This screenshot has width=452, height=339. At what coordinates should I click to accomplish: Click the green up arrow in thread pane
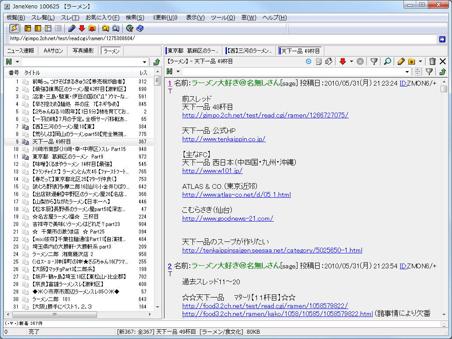(443, 72)
